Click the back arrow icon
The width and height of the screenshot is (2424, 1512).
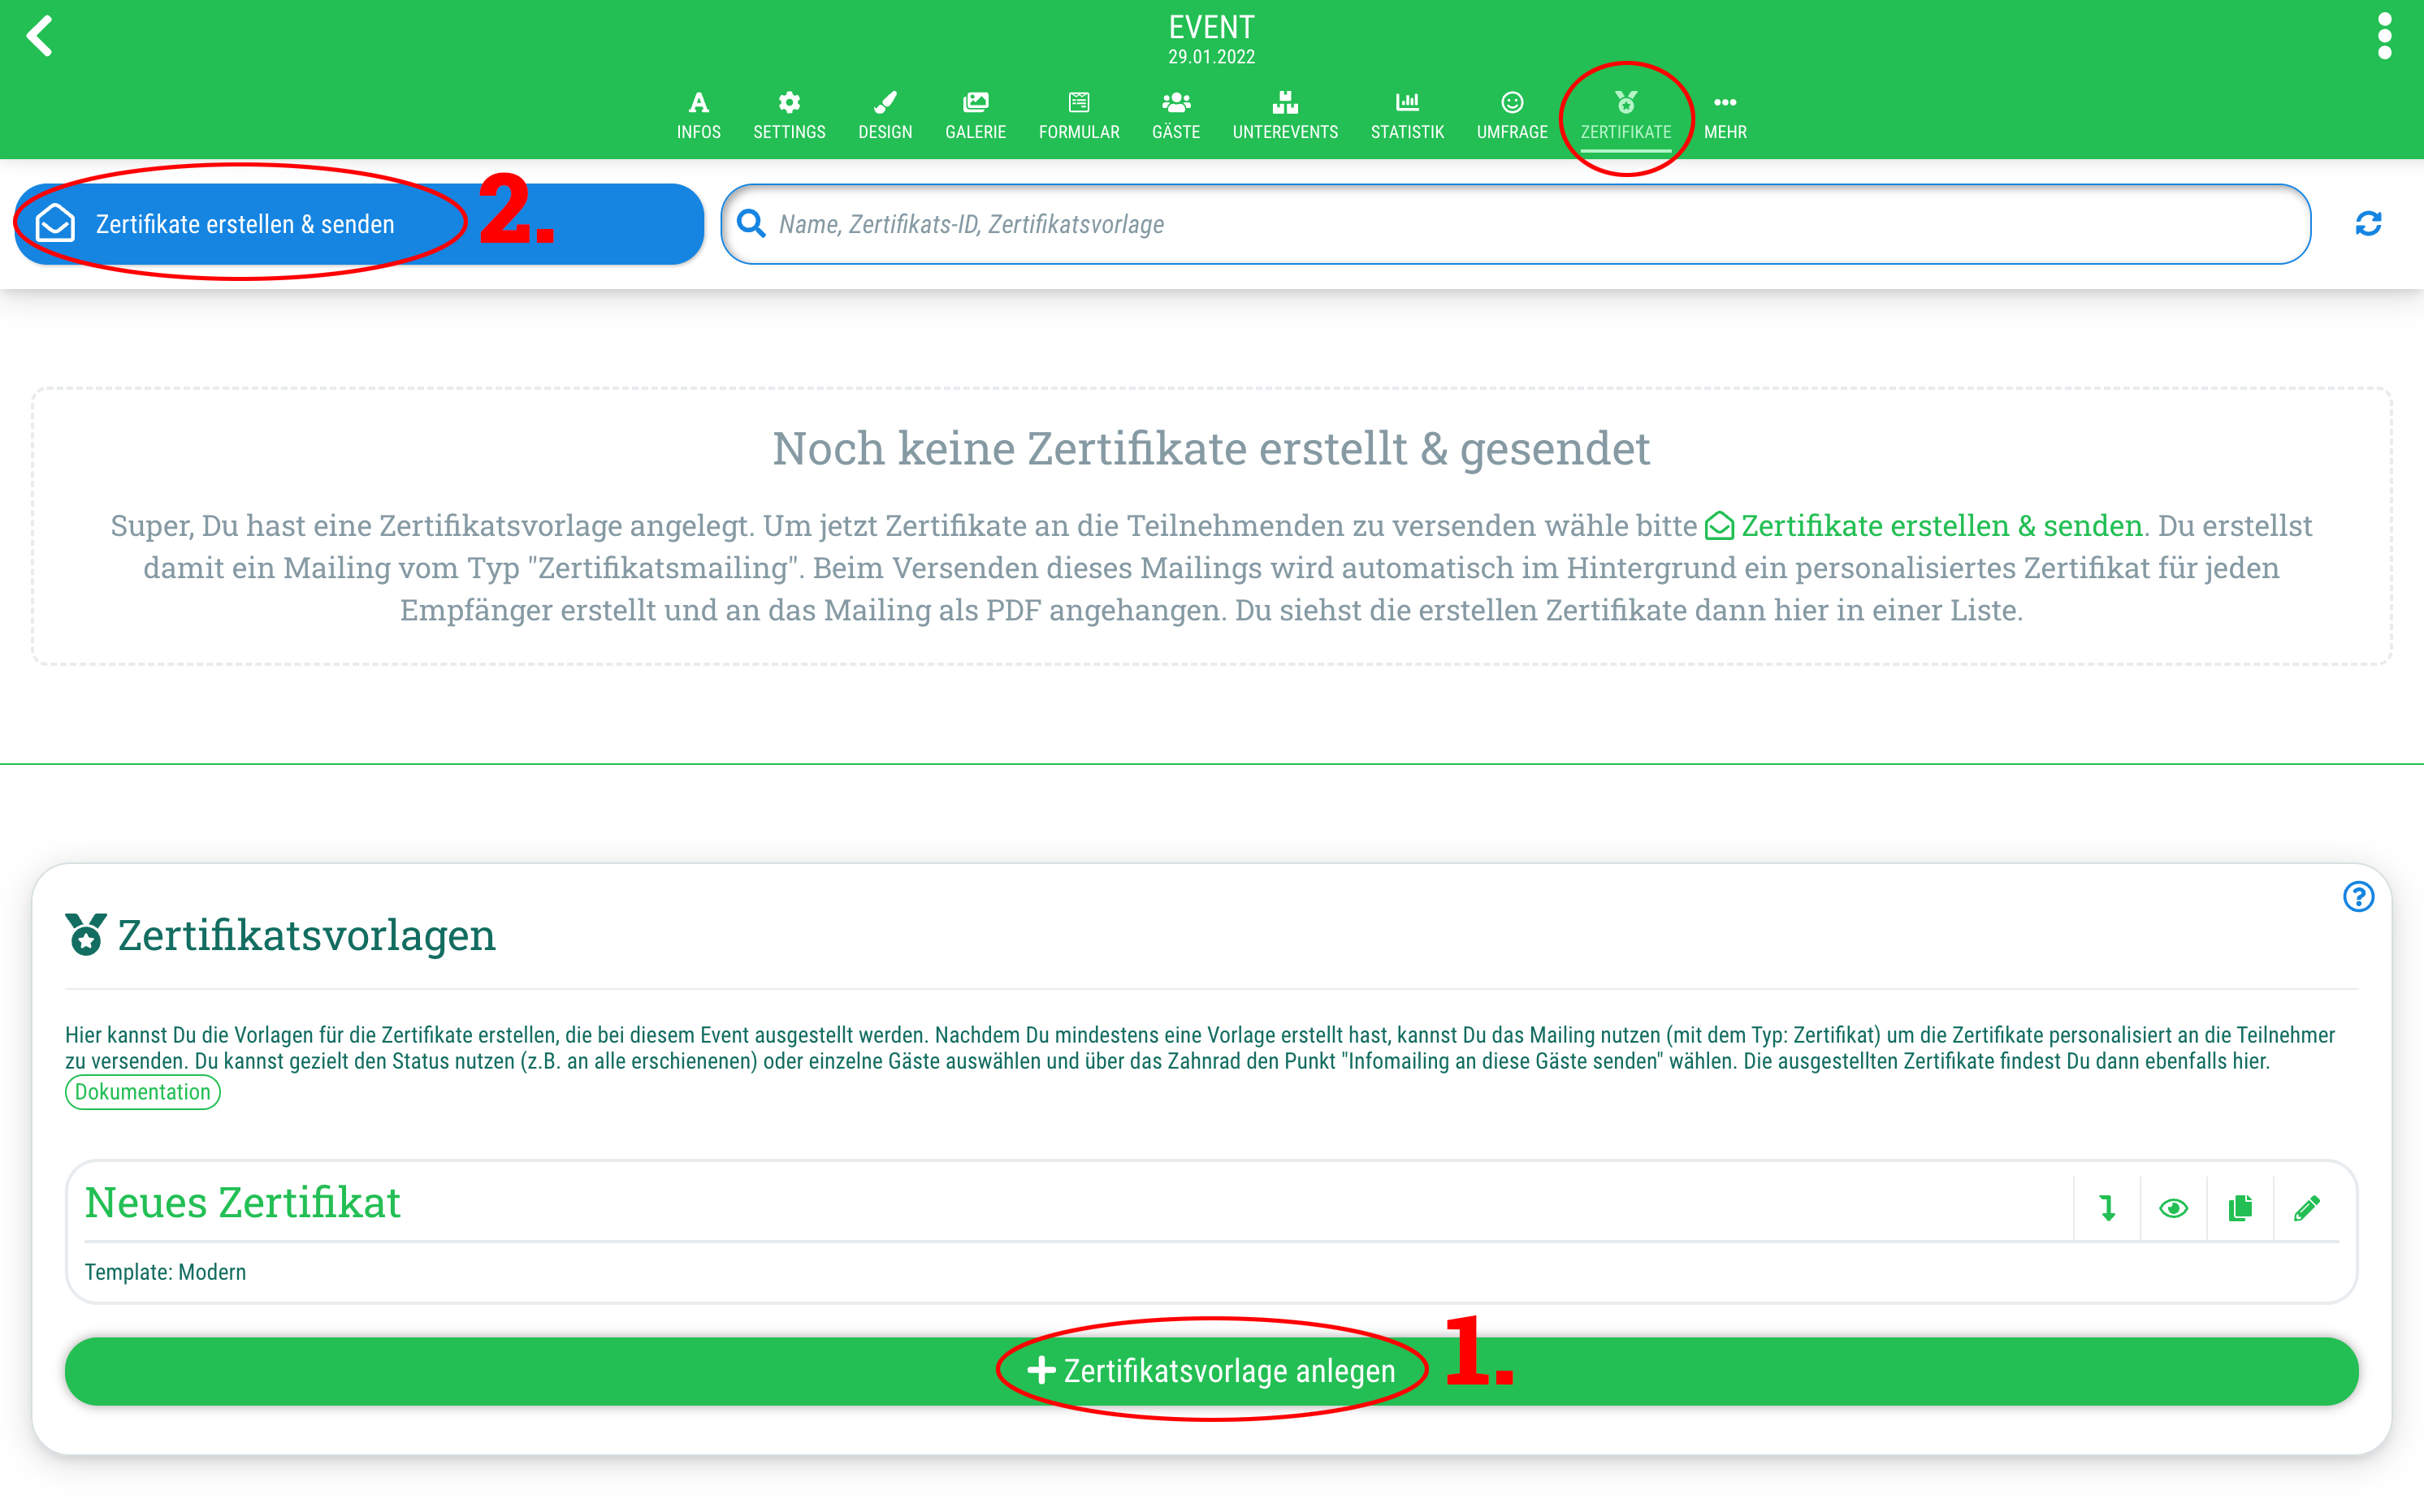pos(39,36)
